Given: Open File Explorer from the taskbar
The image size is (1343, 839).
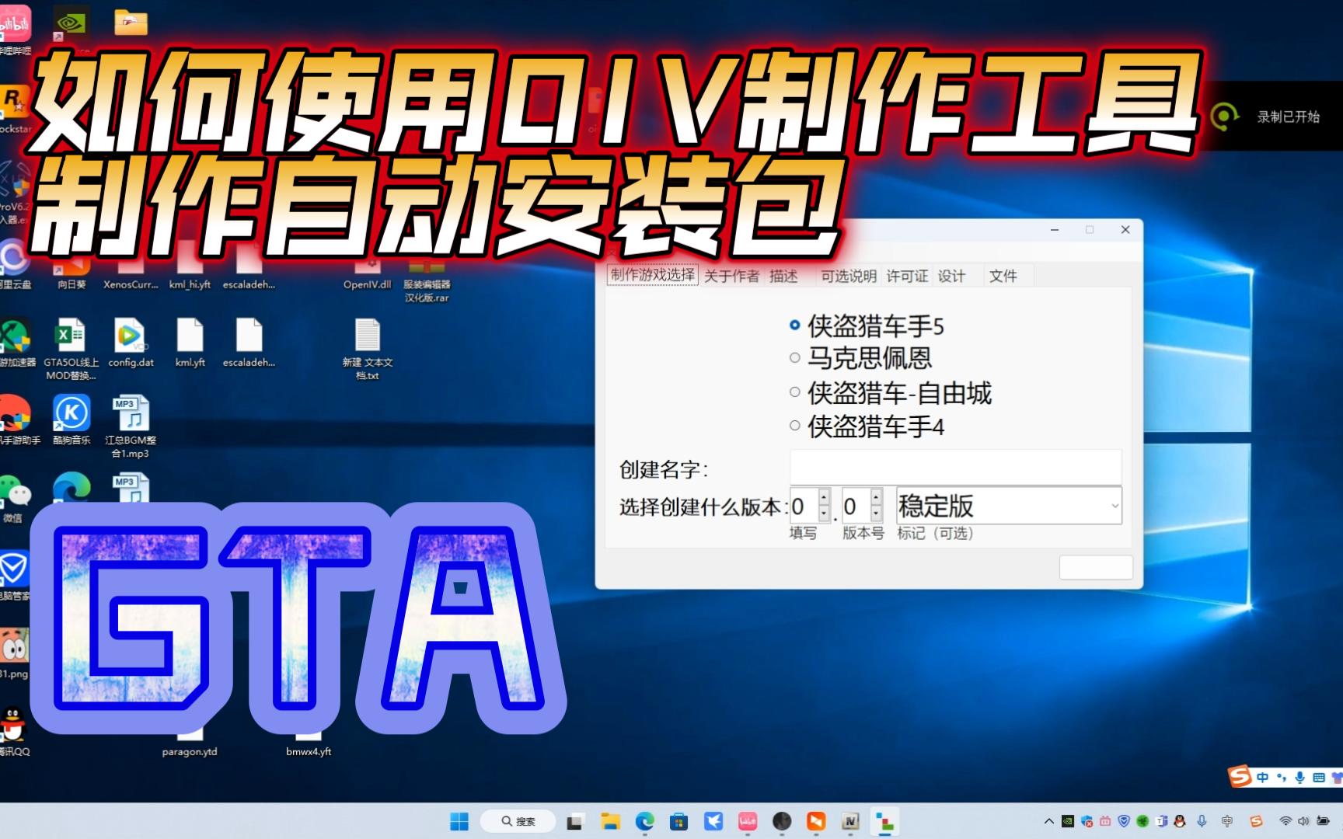Looking at the screenshot, I should click(x=610, y=821).
